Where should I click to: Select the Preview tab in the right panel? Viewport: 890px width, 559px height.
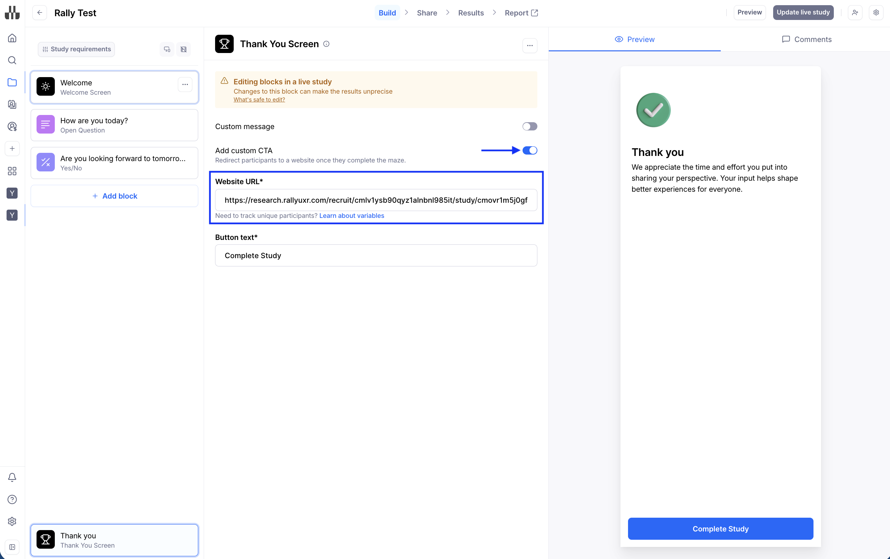[x=635, y=40]
